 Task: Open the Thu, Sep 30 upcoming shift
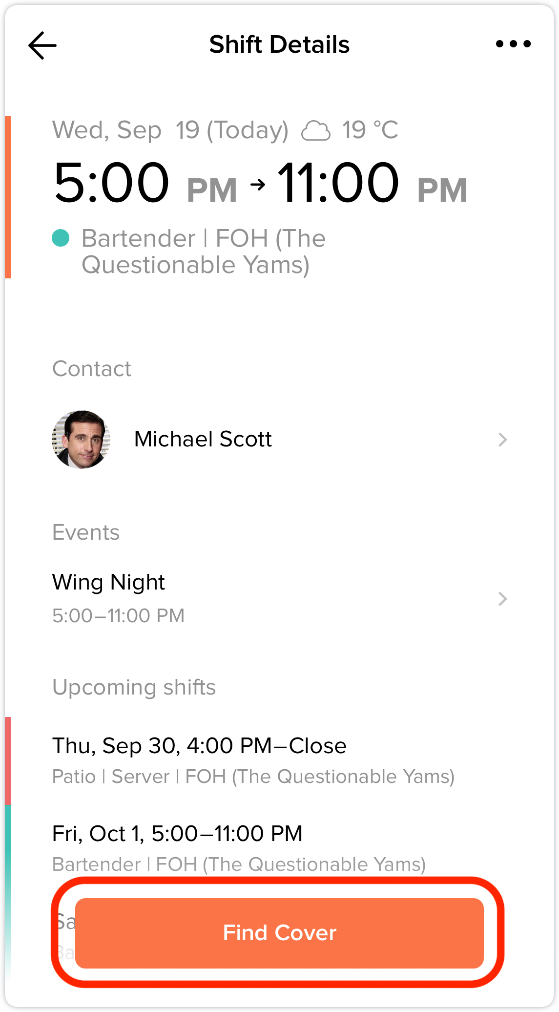[279, 760]
